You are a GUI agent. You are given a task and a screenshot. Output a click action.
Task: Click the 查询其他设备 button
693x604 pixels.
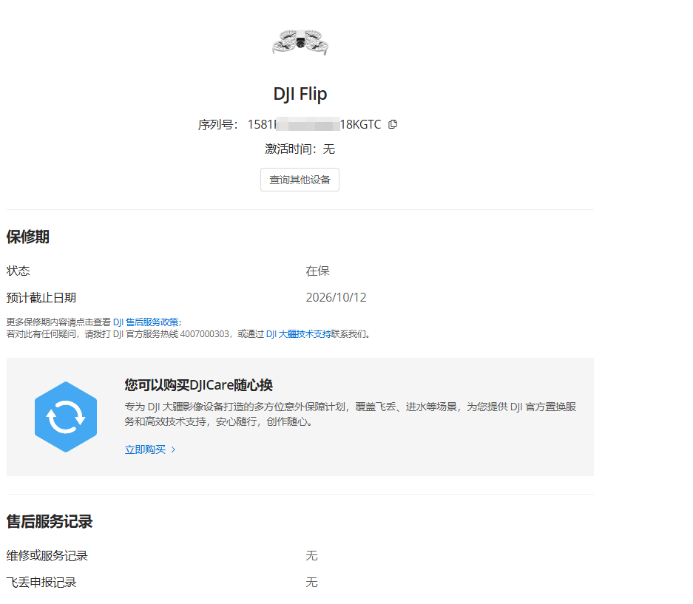tap(300, 180)
